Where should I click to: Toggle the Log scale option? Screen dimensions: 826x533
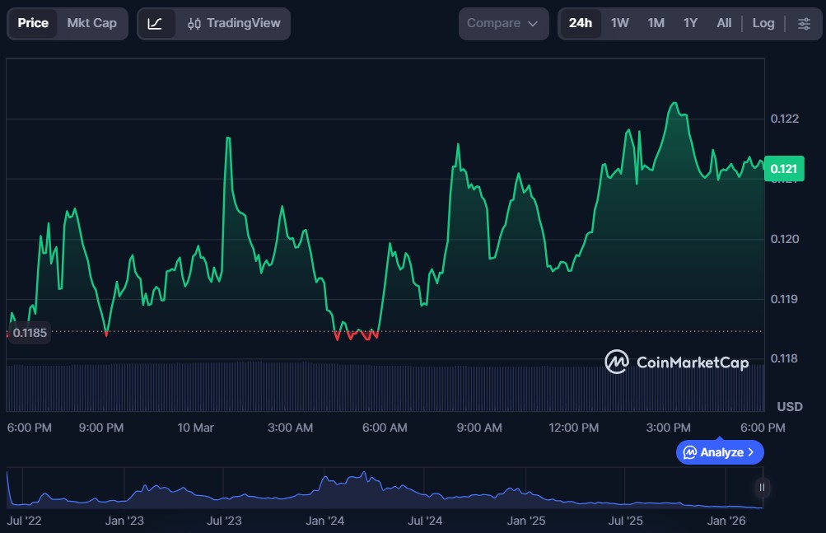(x=763, y=23)
